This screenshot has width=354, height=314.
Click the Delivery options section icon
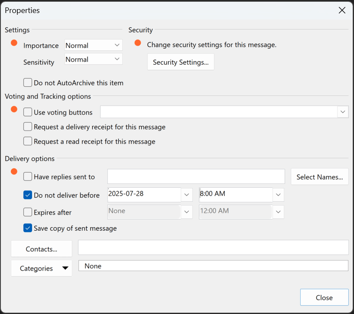point(14,172)
